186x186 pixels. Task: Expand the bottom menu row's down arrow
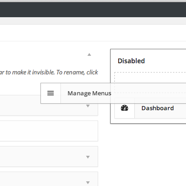tap(88, 182)
